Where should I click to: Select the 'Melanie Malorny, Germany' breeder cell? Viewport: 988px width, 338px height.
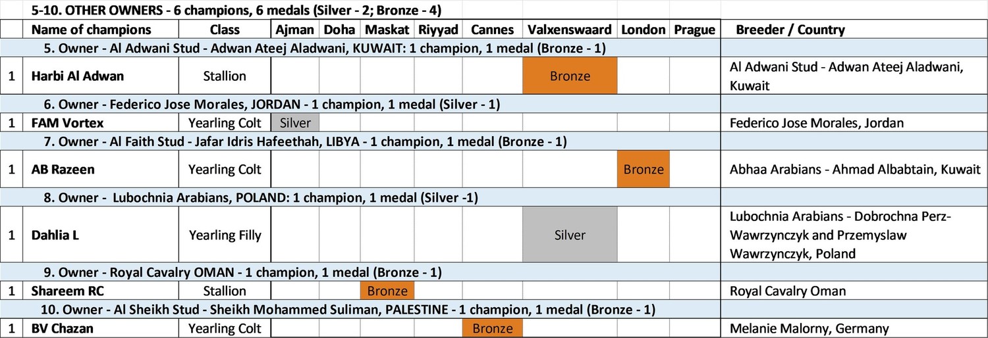pos(809,328)
